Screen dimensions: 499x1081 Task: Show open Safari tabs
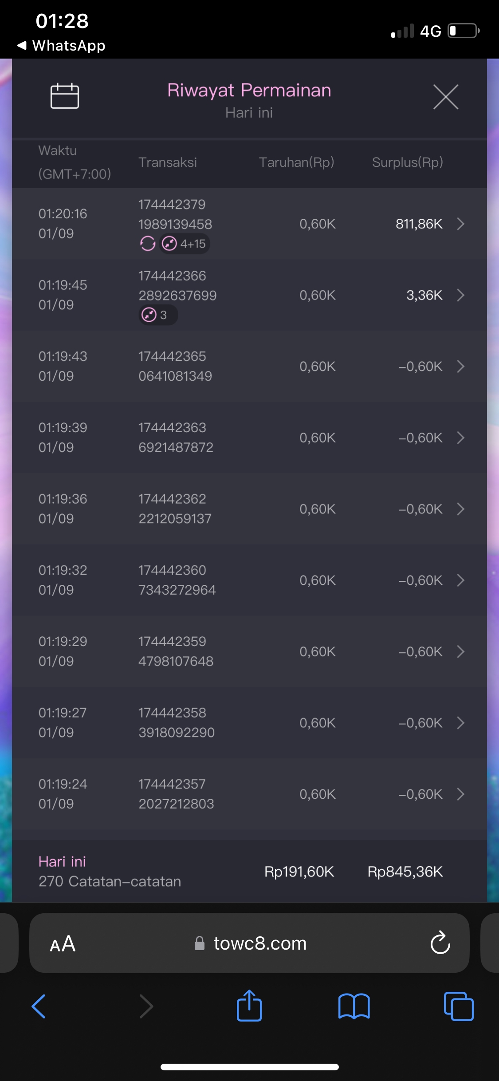pos(458,1006)
